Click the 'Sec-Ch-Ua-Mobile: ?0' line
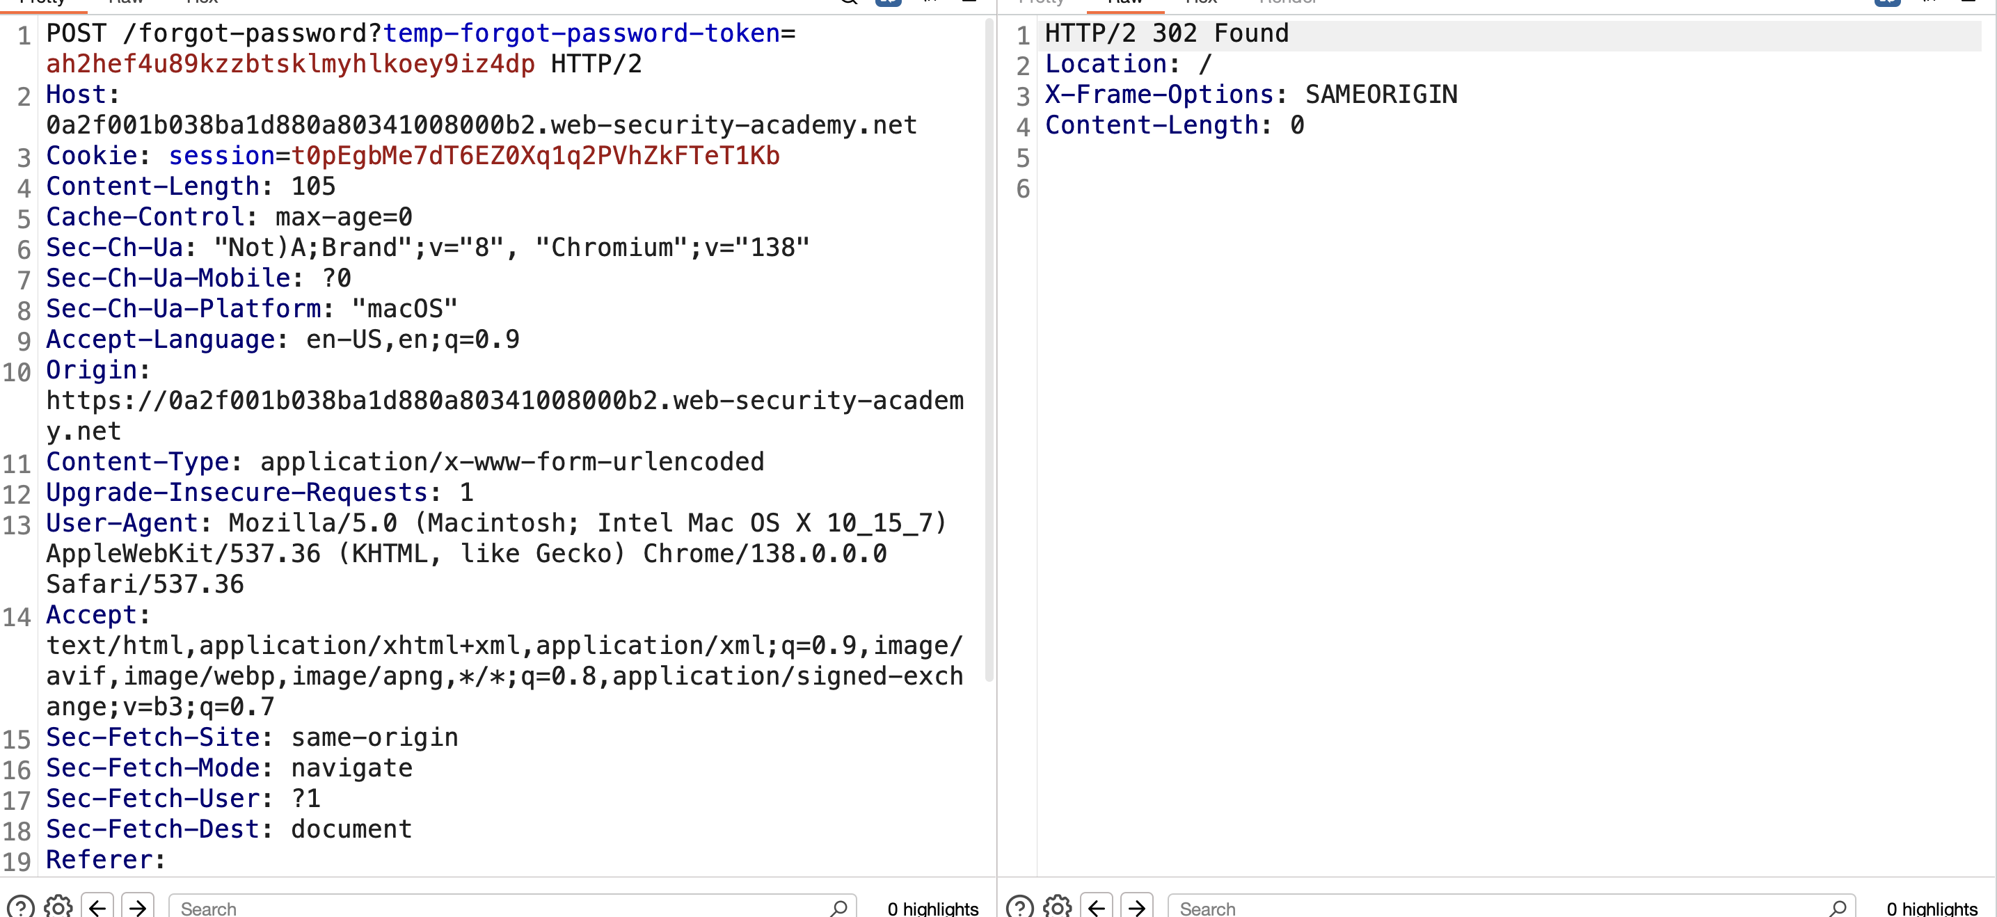1997x917 pixels. coord(198,278)
